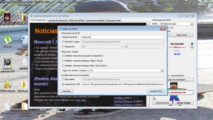The image size is (213, 120).
Task: Click the Iniciar Juego button
Action: [x=183, y=103]
